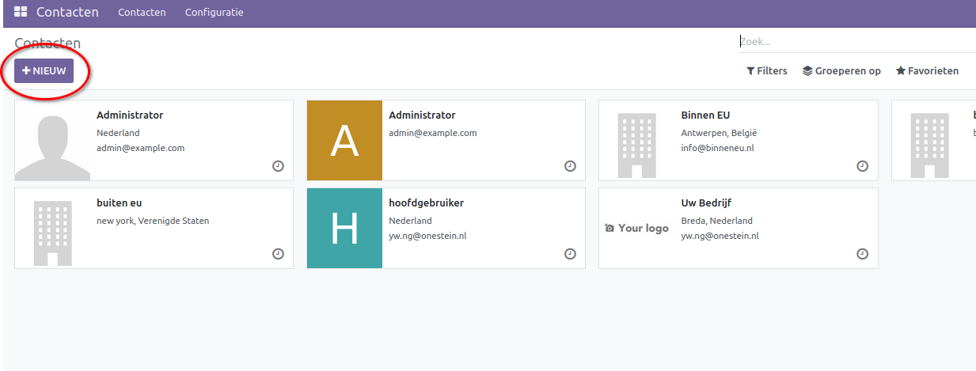Open the Contacten menu item
Screen dimensions: 976x371
tap(142, 13)
